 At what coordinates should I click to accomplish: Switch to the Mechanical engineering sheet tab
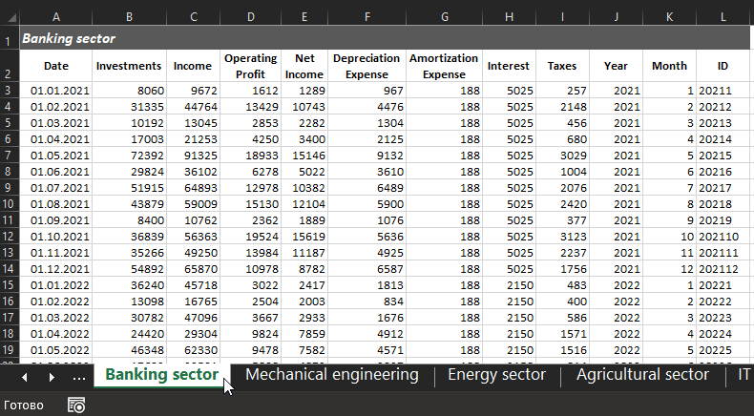331,375
